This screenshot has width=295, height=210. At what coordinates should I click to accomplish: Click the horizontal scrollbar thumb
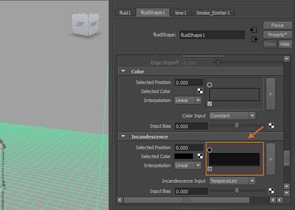pyautogui.click(x=186, y=200)
